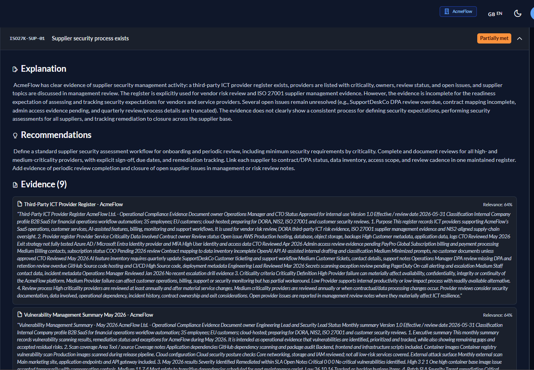The image size is (534, 370).
Task: Click Relevance: 64% on the ICT Provider Register card
Action: (x=498, y=205)
